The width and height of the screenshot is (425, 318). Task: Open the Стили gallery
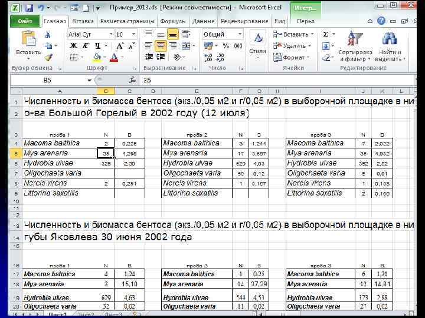257,45
